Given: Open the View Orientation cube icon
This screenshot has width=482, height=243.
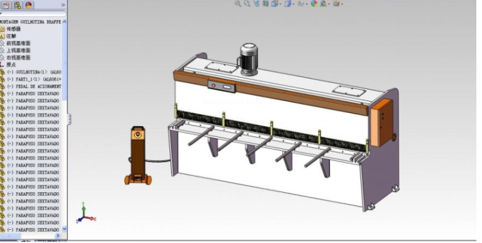Looking at the screenshot, I should [x=274, y=4].
